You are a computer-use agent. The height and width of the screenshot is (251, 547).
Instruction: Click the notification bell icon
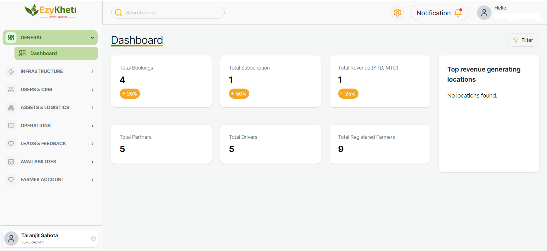[x=458, y=13]
